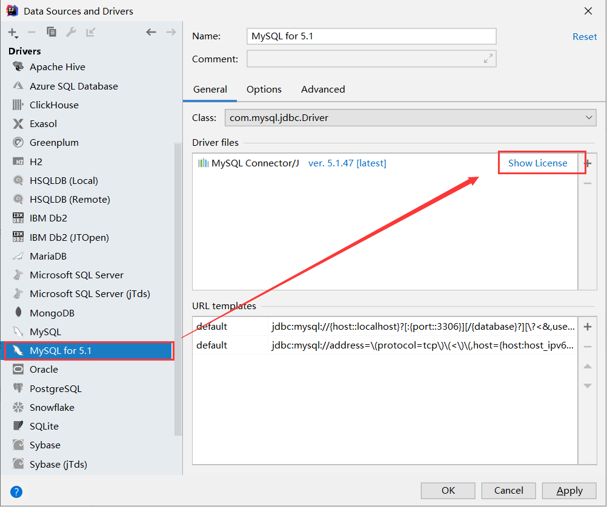This screenshot has width=607, height=507.
Task: Select the PostgreSQL driver
Action: 87,388
